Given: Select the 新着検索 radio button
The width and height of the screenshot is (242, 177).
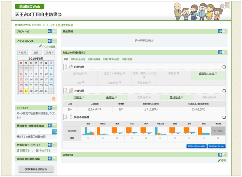Looking at the screenshot, I should coord(35,137).
